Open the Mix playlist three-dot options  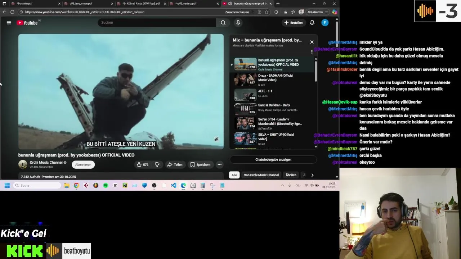click(312, 52)
